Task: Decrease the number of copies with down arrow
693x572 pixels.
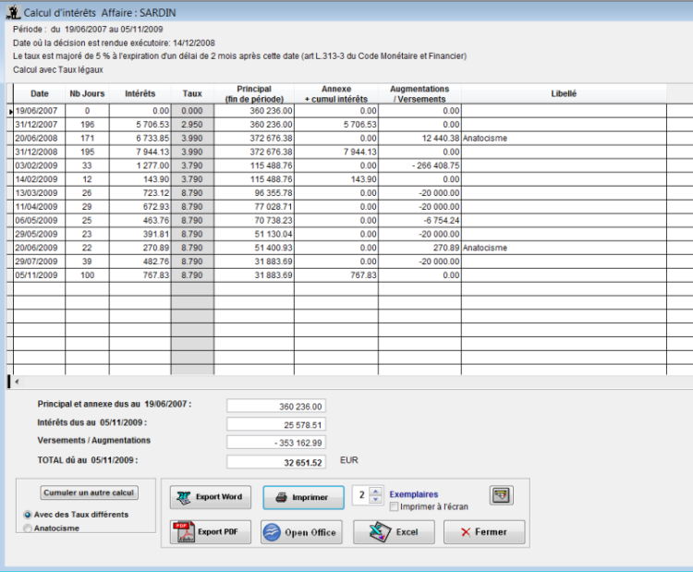Action: (375, 501)
